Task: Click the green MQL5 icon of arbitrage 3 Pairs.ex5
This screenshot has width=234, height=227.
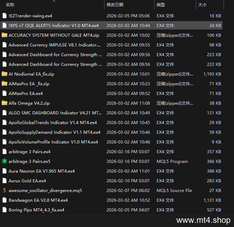Action: click(5, 161)
